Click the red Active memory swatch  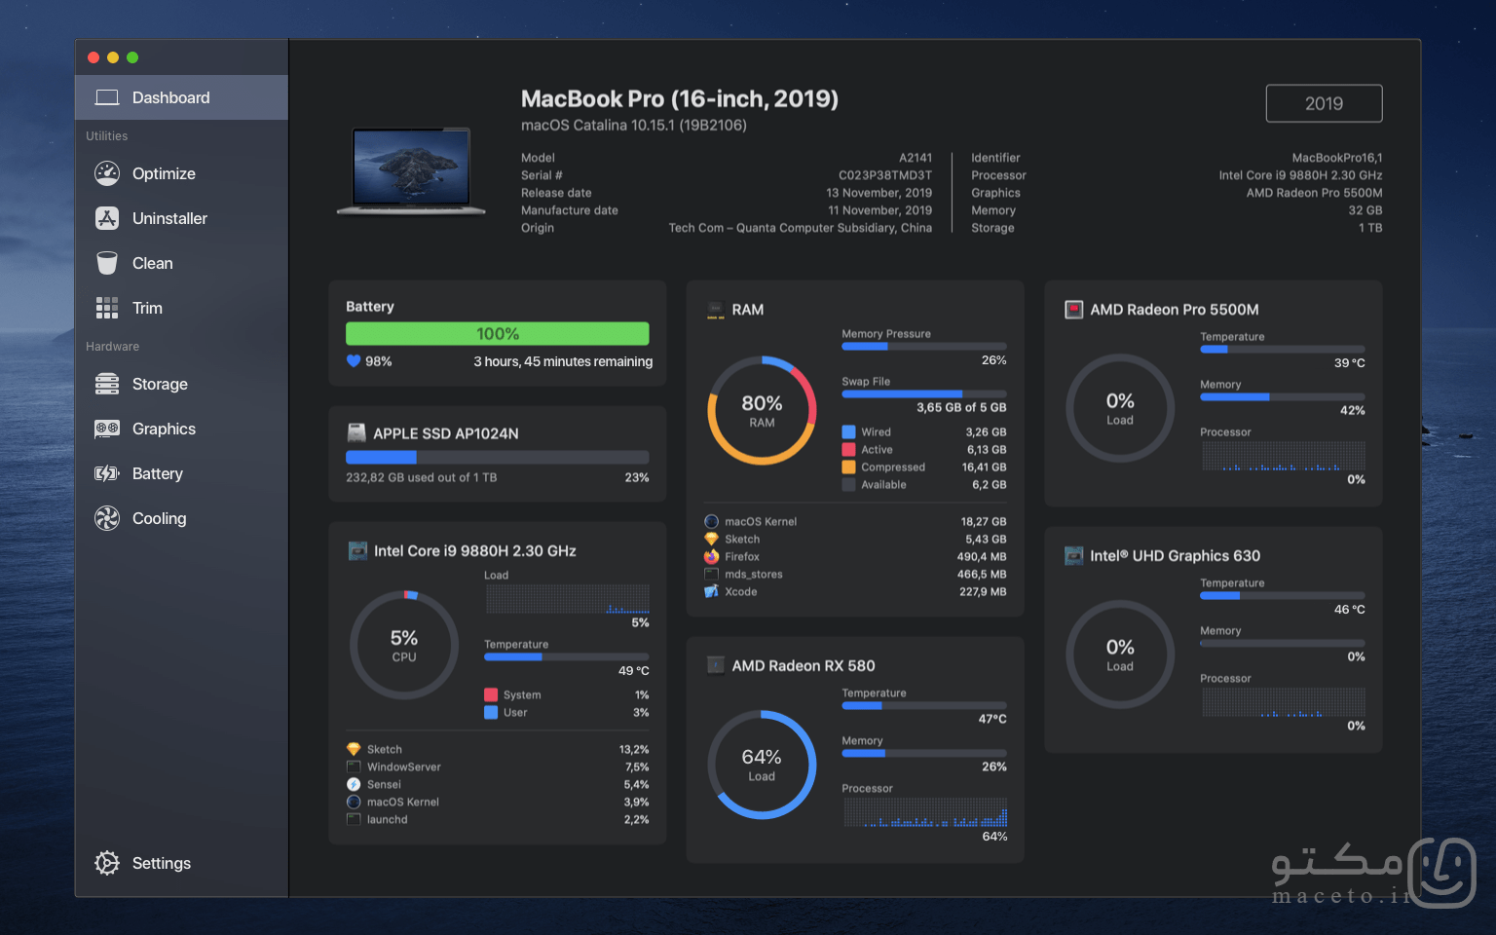849,450
